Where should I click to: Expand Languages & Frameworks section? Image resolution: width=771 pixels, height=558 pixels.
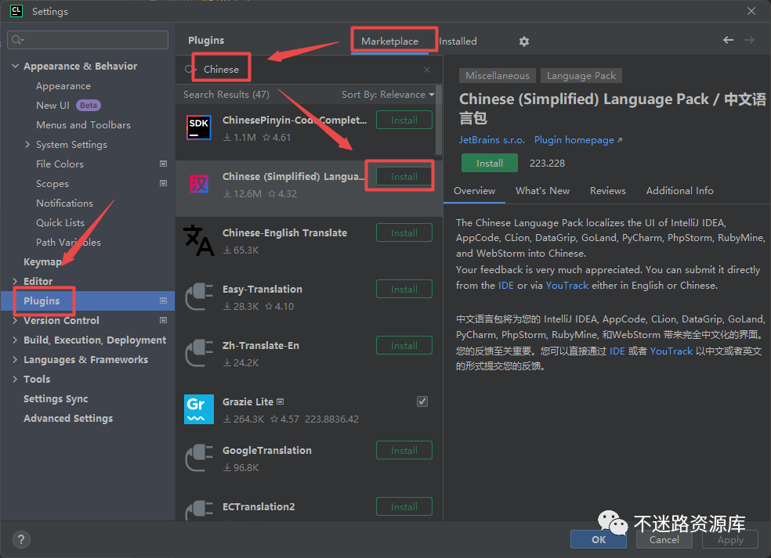pos(15,359)
